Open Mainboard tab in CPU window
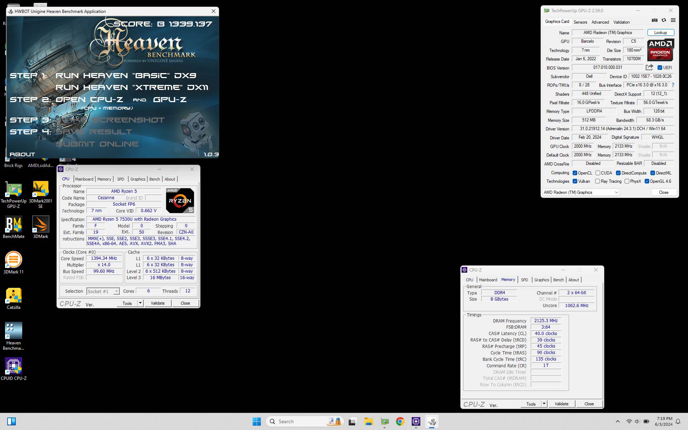Image resolution: width=688 pixels, height=430 pixels. point(84,179)
